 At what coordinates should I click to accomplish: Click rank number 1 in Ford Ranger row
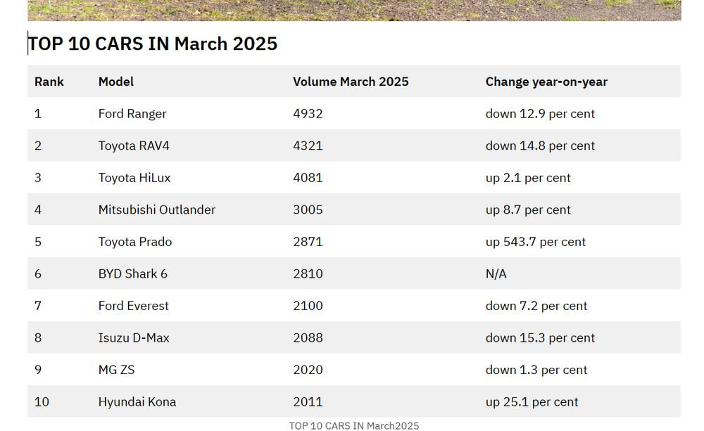click(38, 114)
